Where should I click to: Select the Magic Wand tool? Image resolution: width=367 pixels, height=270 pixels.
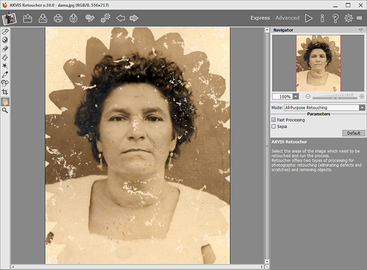(x=5, y=66)
